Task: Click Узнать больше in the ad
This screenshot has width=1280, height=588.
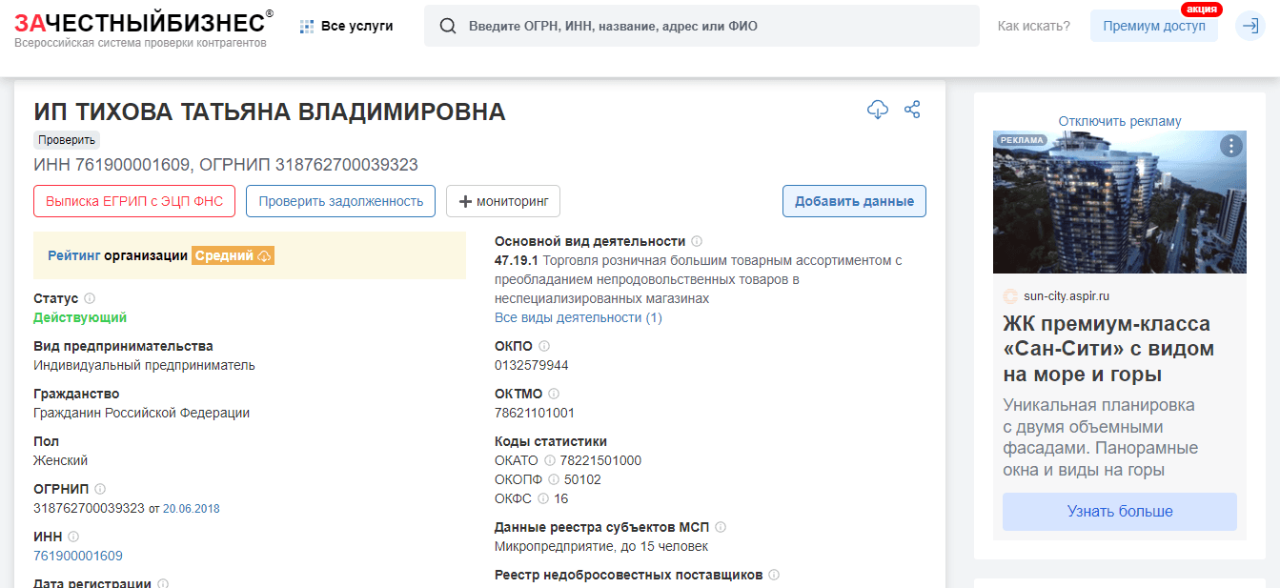Action: (x=1119, y=512)
